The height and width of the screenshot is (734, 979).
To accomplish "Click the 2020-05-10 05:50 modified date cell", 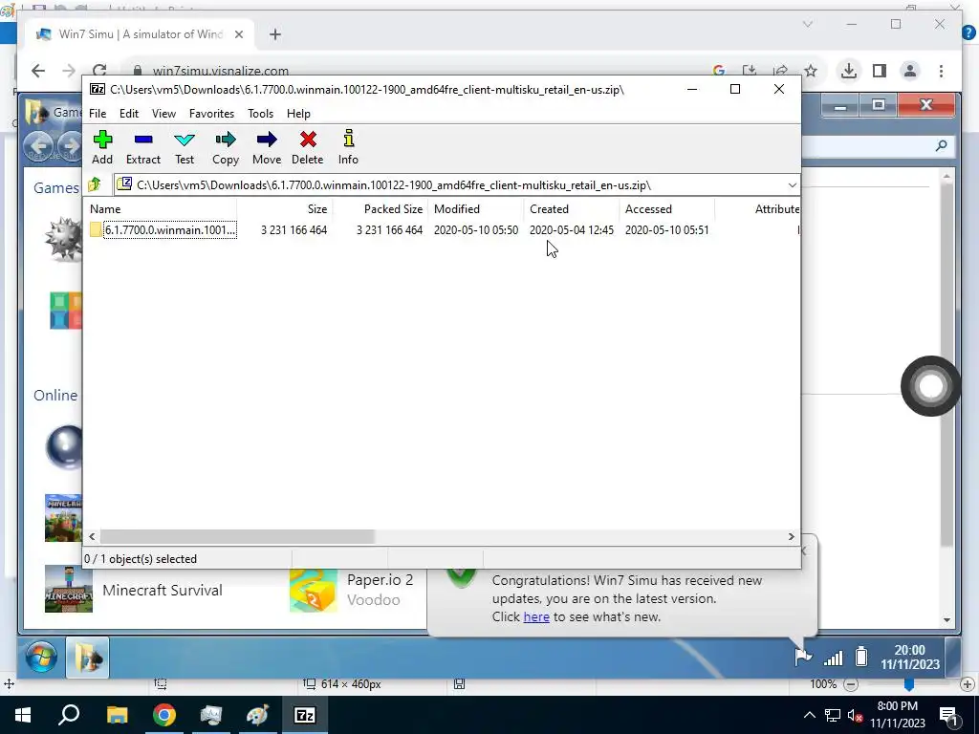I will (x=476, y=230).
